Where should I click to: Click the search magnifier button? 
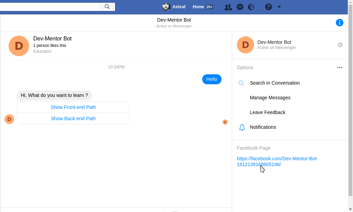tap(107, 7)
